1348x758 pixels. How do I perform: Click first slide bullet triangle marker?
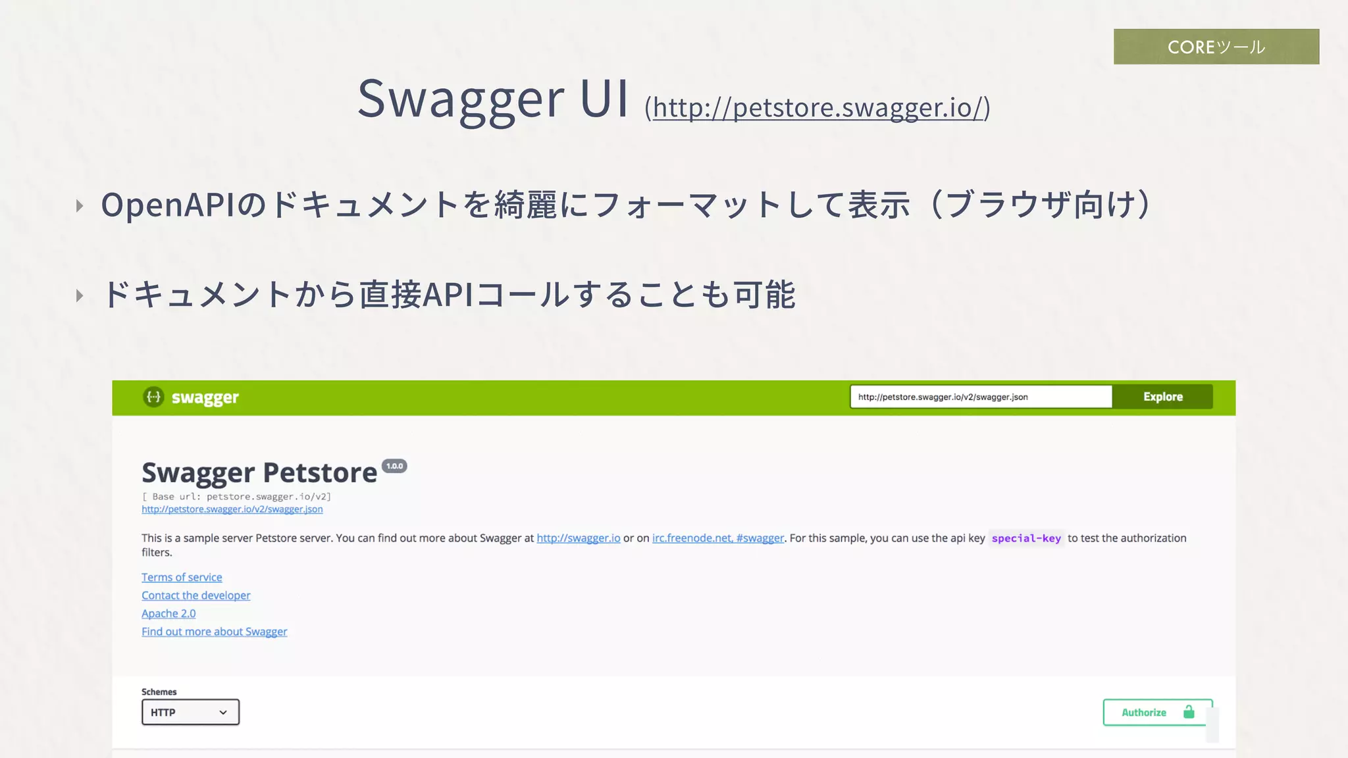[x=80, y=206]
